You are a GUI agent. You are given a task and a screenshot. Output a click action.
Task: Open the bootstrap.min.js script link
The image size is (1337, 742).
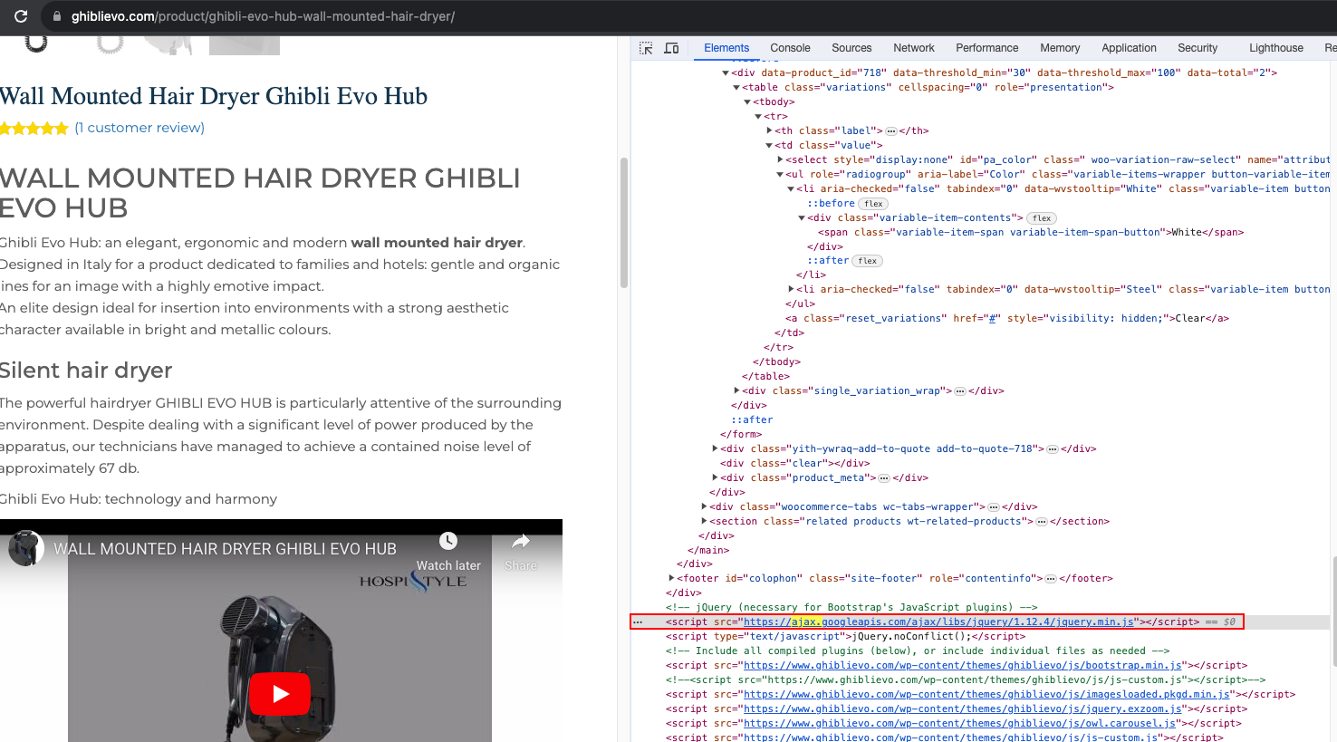963,666
